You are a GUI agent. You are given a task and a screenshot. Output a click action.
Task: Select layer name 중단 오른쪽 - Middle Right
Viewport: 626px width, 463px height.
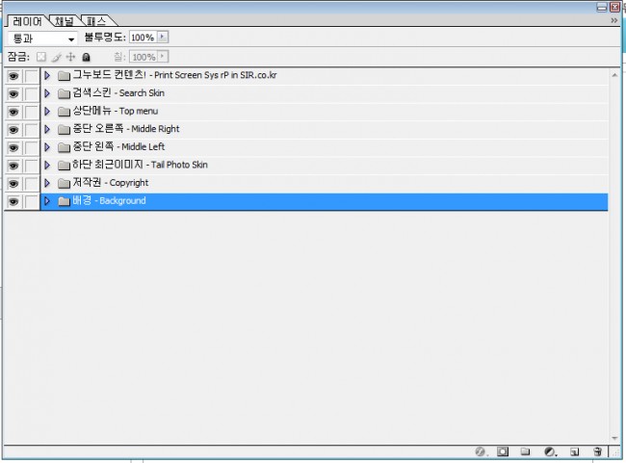click(x=126, y=129)
